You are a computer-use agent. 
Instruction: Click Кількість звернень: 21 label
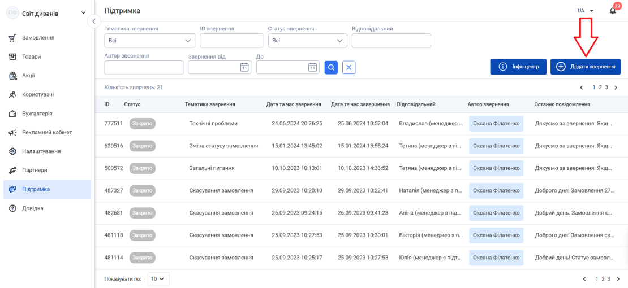[134, 87]
